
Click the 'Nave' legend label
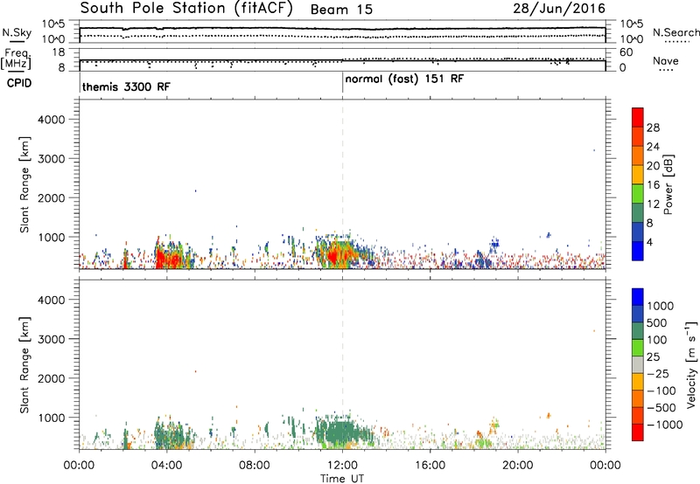pyautogui.click(x=666, y=61)
